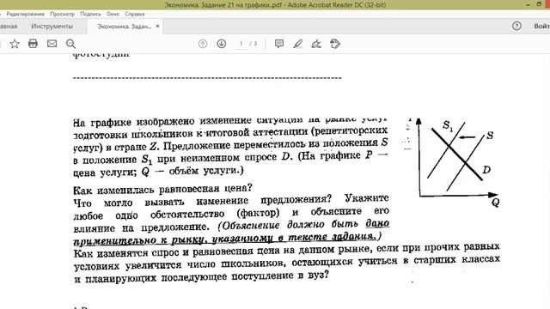The height and width of the screenshot is (309, 550).
Task: Open the Окно menu
Action: coord(113,14)
